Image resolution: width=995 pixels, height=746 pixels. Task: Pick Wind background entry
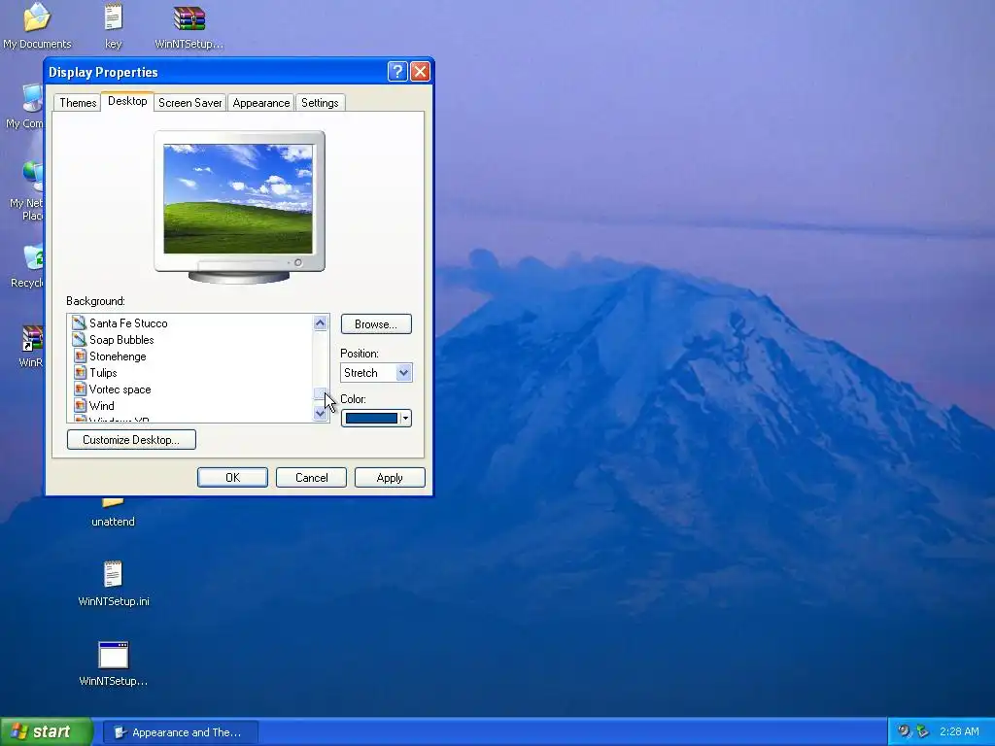(101, 405)
